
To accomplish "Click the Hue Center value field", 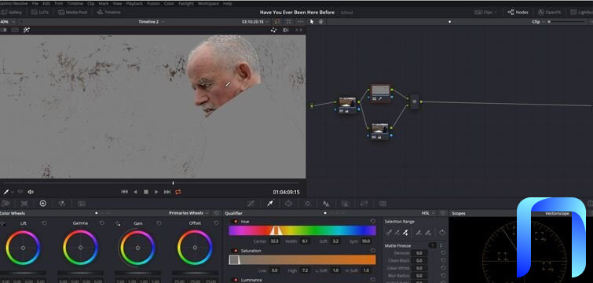I will click(275, 241).
